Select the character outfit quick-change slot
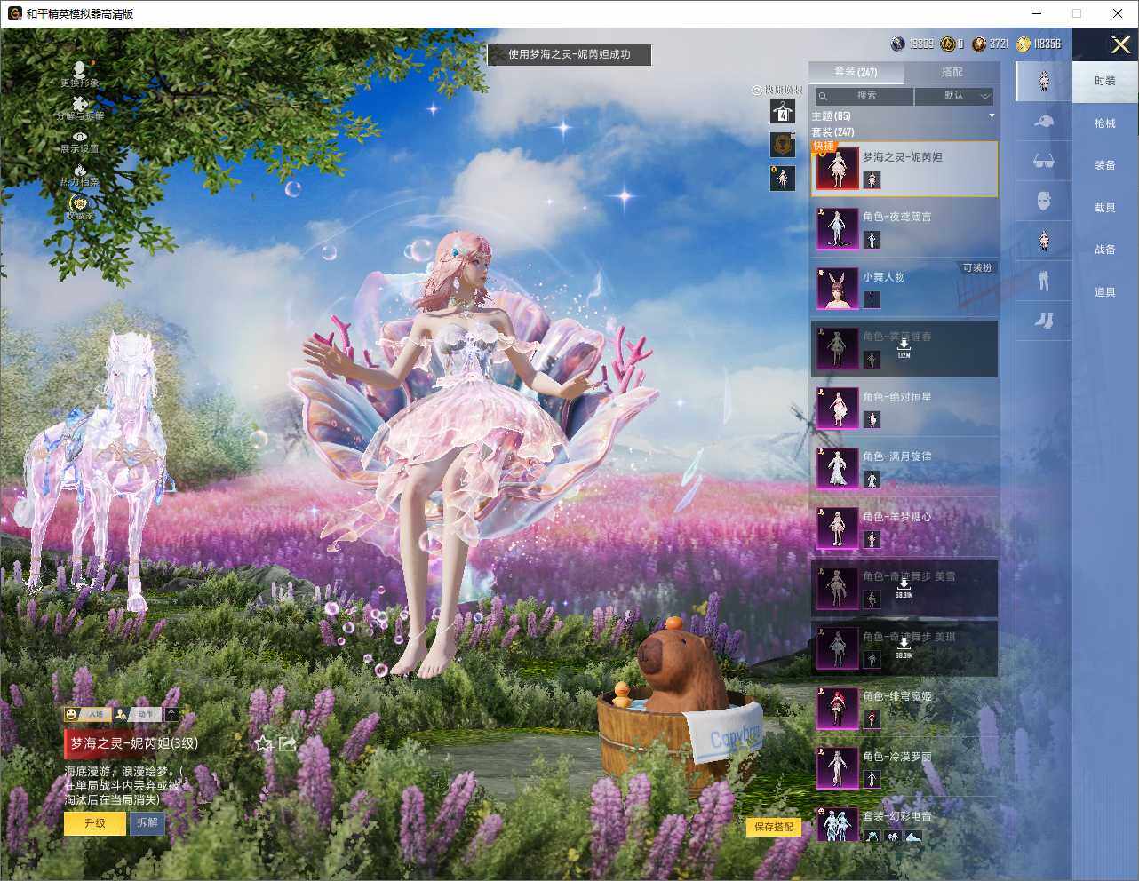Image resolution: width=1139 pixels, height=881 pixels. pos(783,178)
